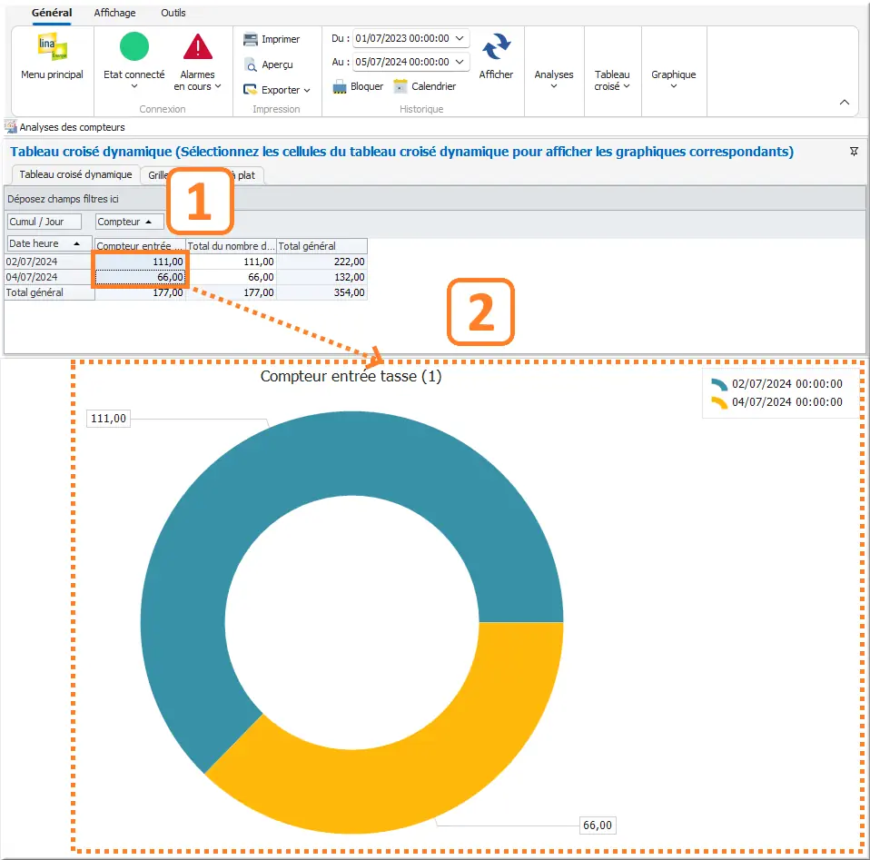Expand the Etat connecté dropdown arrow

coord(134,86)
